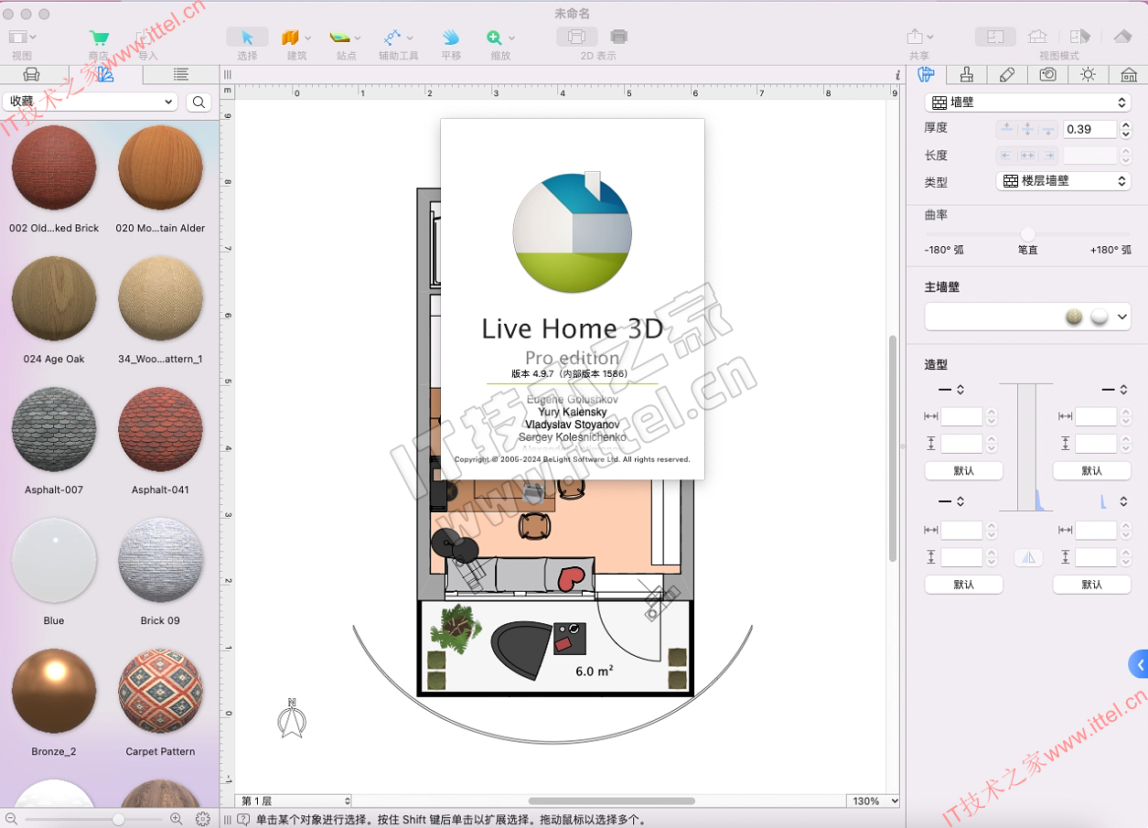Viewport: 1148px width, 828px height.
Task: Click the info 'i' icon above inspector
Action: tap(897, 75)
